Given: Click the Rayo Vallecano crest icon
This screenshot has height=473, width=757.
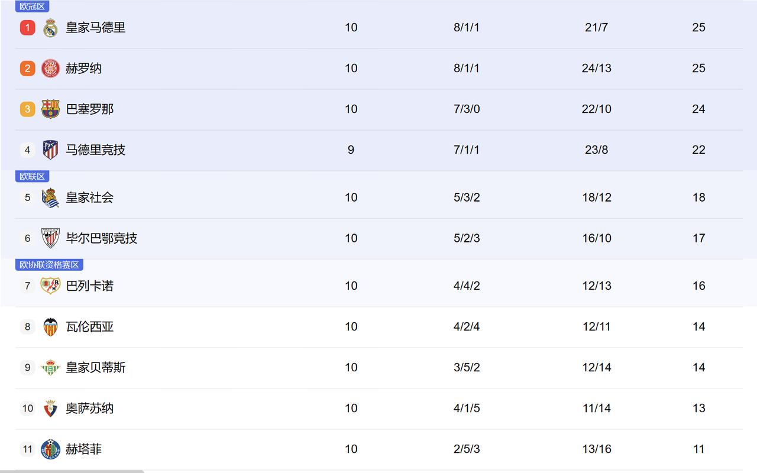Looking at the screenshot, I should (x=50, y=286).
